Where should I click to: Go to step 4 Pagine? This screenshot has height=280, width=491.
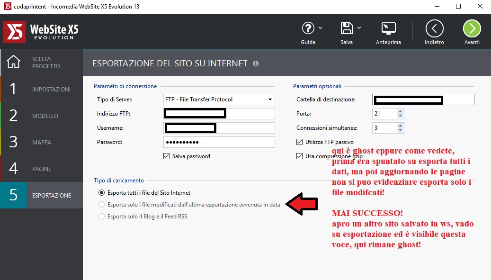click(42, 169)
